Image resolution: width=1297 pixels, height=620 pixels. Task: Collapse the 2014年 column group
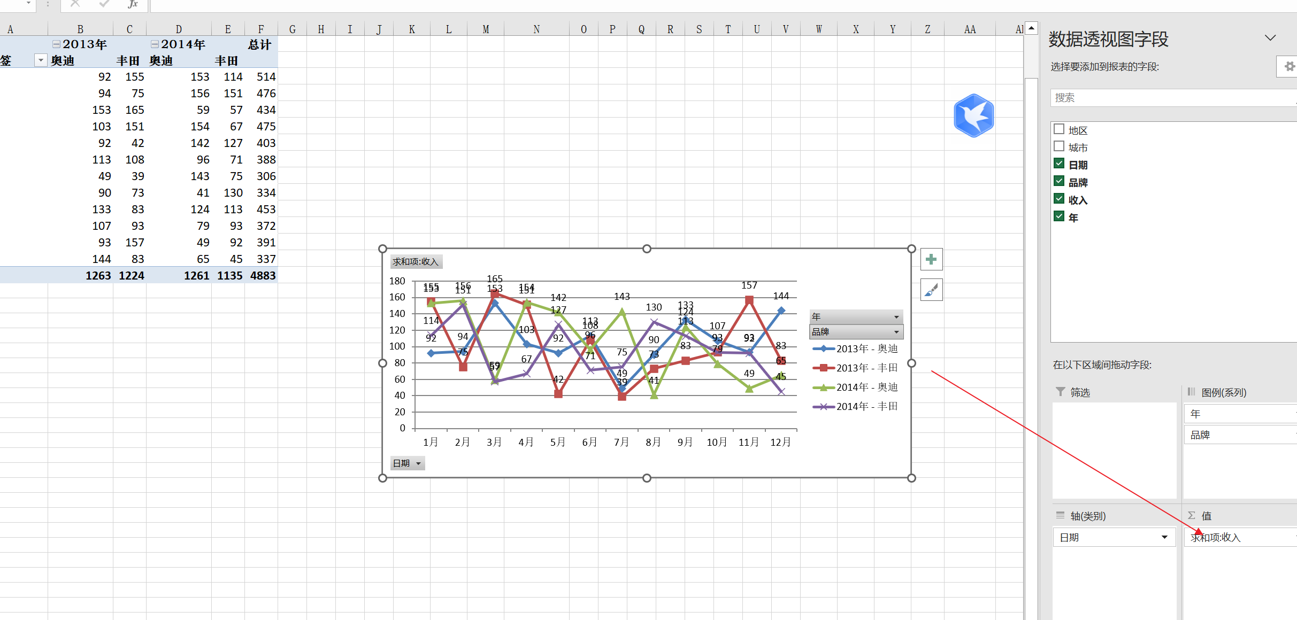tap(155, 44)
